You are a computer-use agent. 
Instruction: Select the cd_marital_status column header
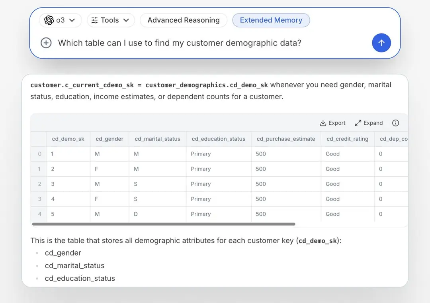click(157, 139)
